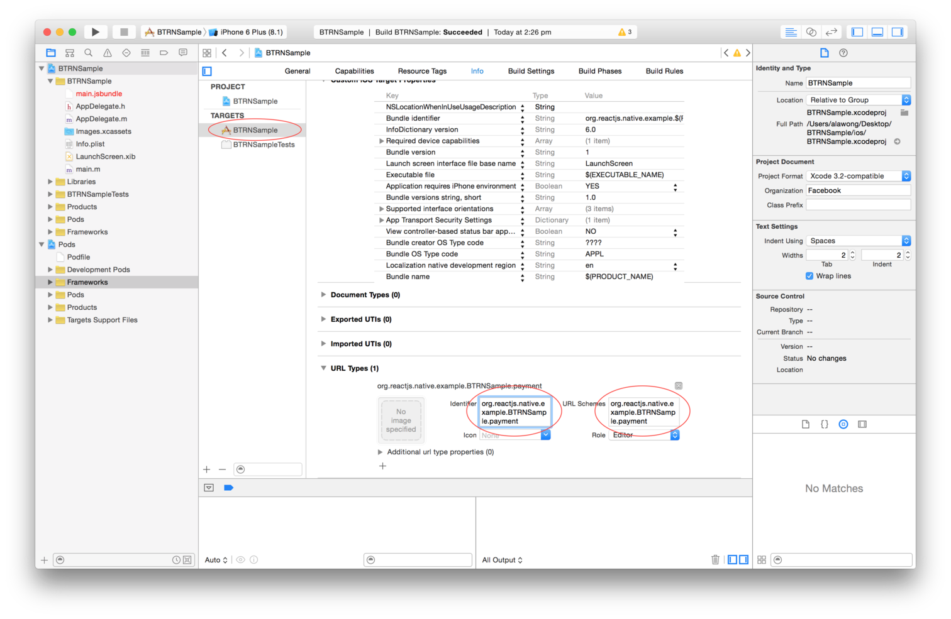Open iPhone 6 Plus destination selector

pyautogui.click(x=246, y=32)
